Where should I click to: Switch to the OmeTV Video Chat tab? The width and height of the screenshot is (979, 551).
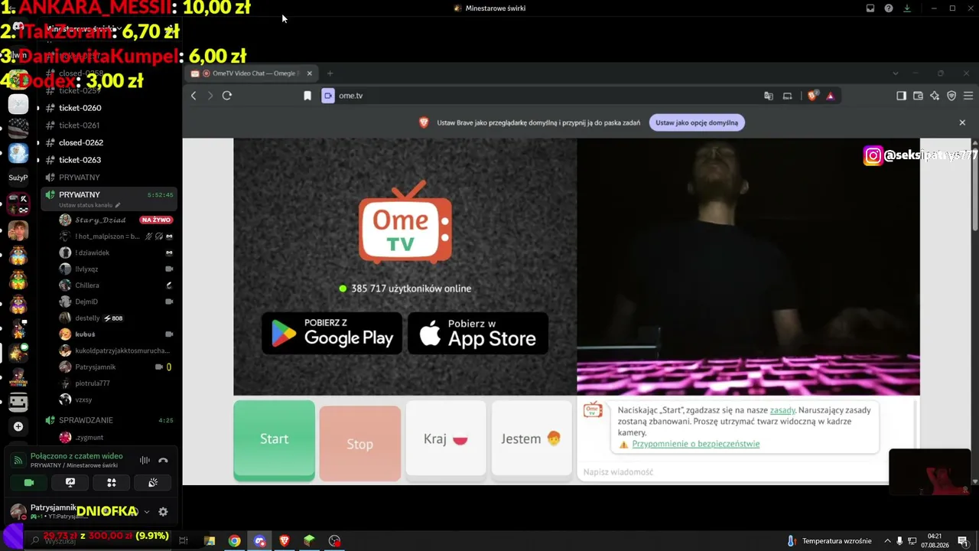[x=252, y=73]
